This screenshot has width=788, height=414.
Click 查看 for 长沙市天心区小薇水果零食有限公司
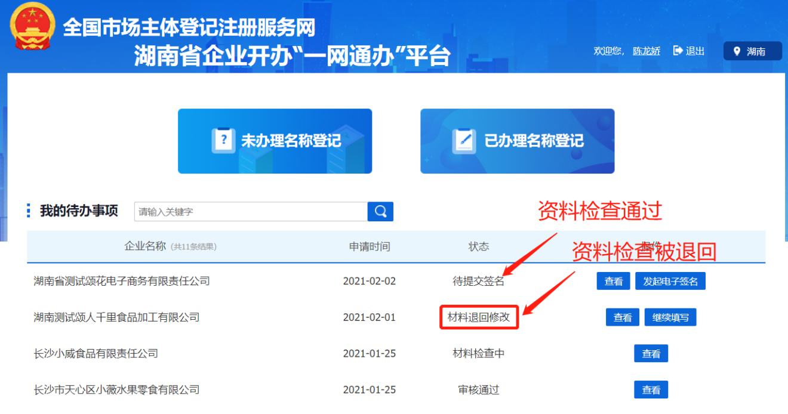651,390
